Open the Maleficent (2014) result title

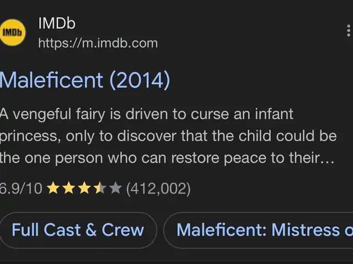tap(84, 80)
